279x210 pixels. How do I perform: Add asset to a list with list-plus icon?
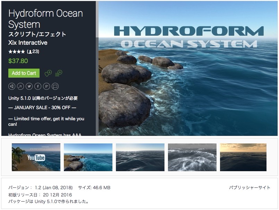(x=59, y=73)
